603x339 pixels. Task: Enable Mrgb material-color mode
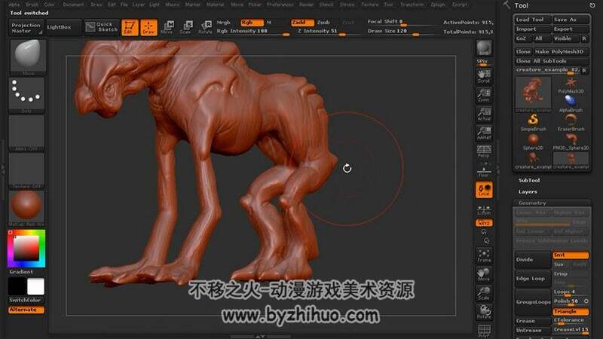click(223, 23)
